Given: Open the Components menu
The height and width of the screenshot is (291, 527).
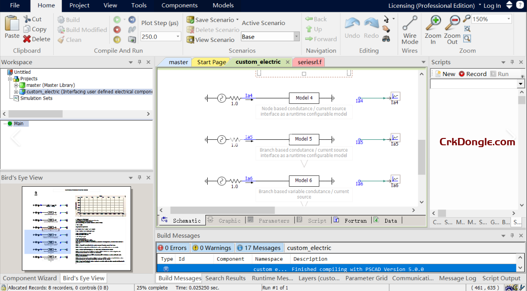Looking at the screenshot, I should pos(179,5).
